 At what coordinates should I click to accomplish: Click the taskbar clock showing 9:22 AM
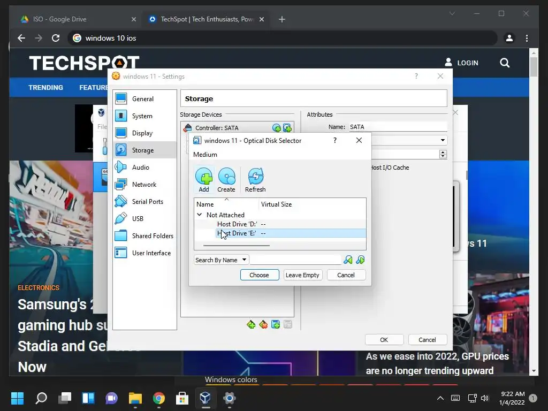tap(512, 398)
